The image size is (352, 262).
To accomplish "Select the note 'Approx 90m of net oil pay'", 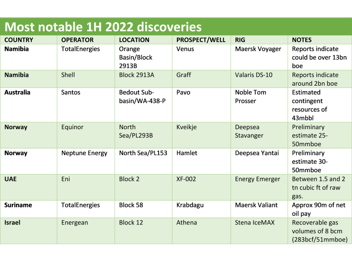I will click(319, 209).
